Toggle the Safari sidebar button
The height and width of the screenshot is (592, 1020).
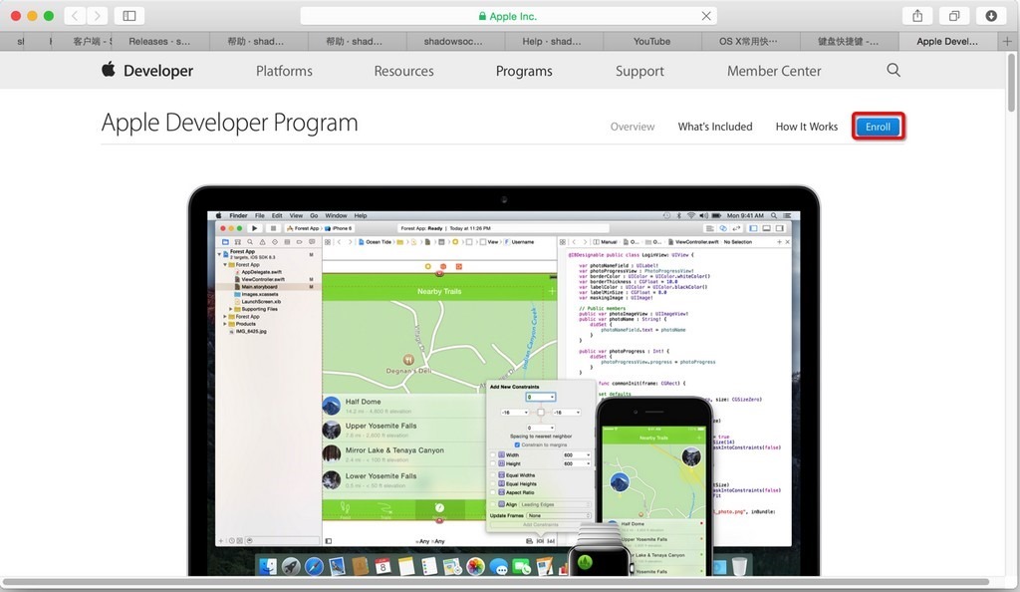(129, 16)
